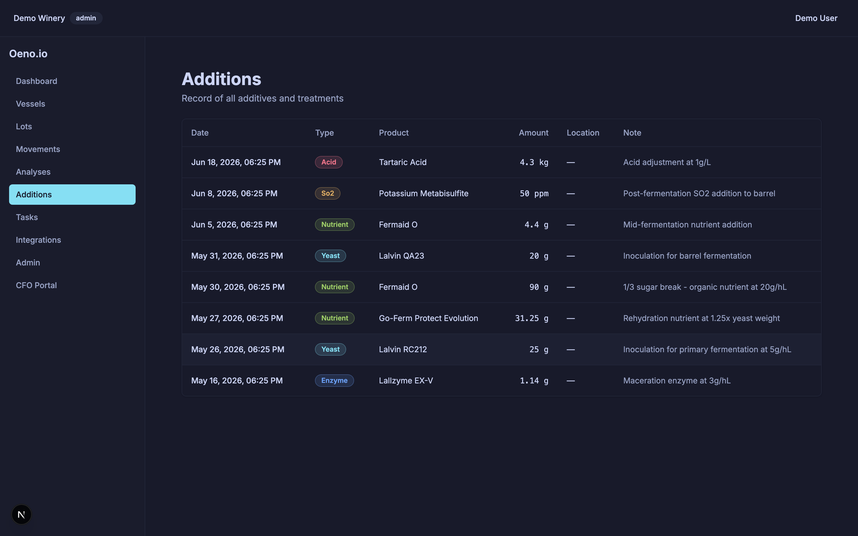Click the Nutrient badge for Go-Ferm Protect Evolution

(x=334, y=318)
